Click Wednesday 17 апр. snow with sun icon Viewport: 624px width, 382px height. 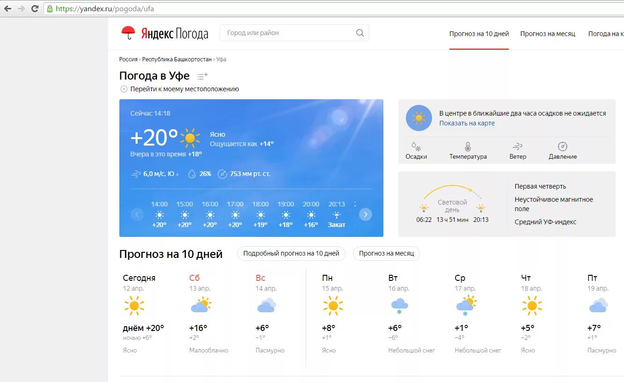click(466, 306)
